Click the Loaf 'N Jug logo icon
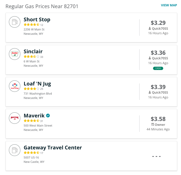The height and width of the screenshot is (175, 181). coord(15,86)
